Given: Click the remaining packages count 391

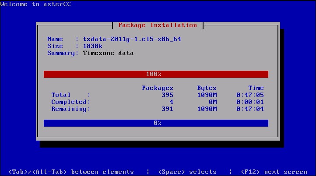Looking at the screenshot, I should point(167,109).
